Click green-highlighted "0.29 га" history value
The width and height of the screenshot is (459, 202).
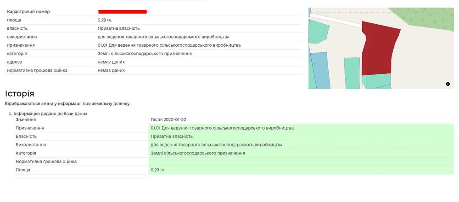tap(158, 170)
